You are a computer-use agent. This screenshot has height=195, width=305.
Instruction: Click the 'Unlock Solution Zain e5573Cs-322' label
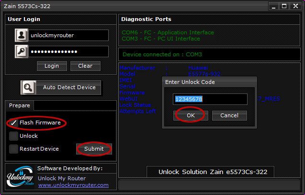(213, 172)
